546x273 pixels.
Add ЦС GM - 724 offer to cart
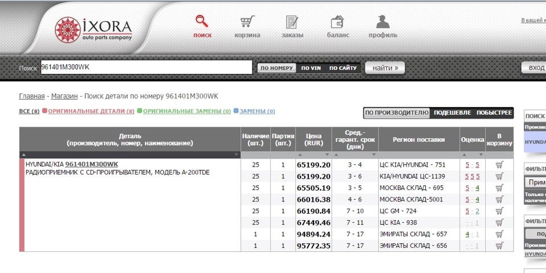coord(499,211)
